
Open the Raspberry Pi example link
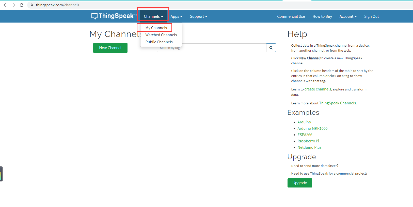point(308,141)
